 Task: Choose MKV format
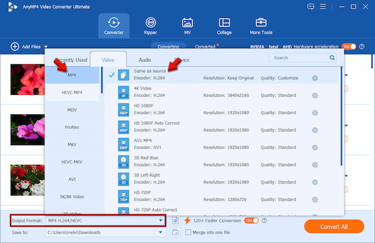(x=72, y=144)
